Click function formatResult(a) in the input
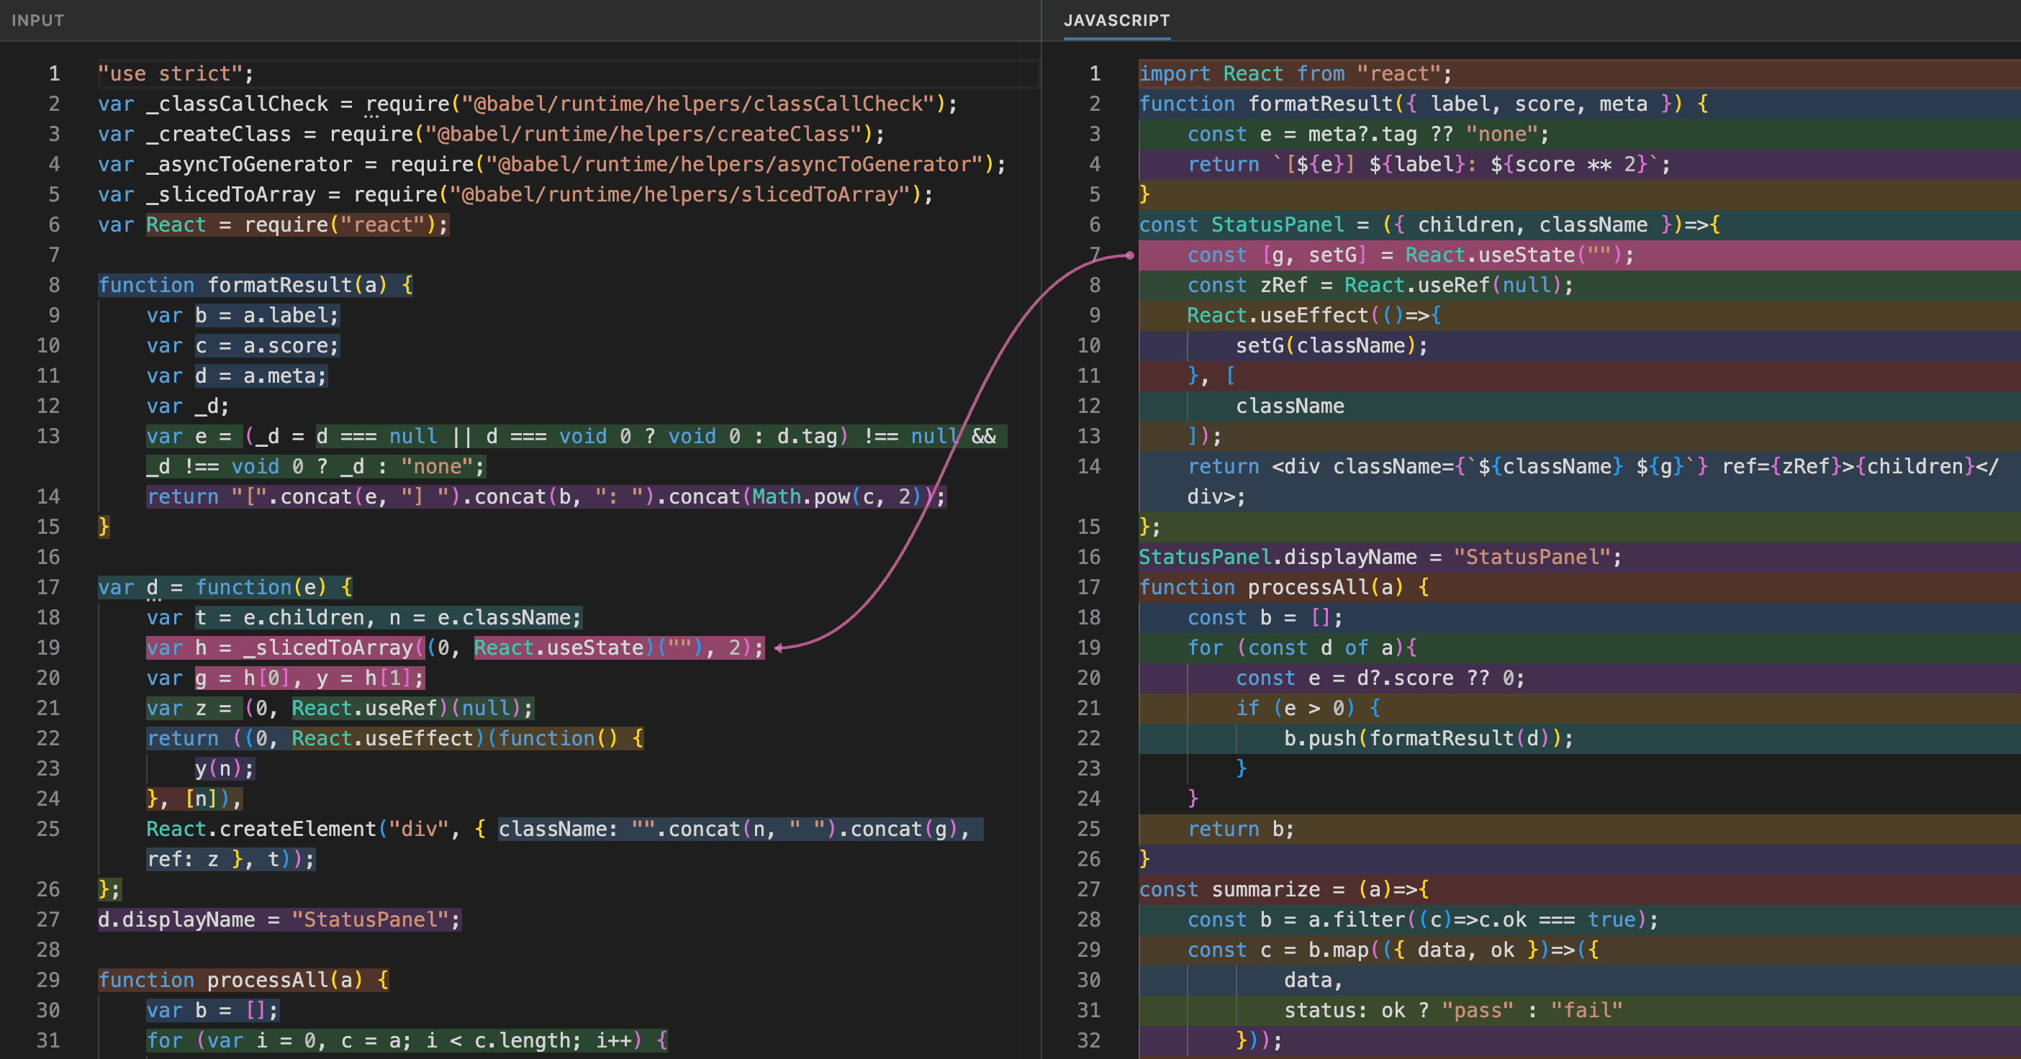This screenshot has height=1059, width=2021. pyautogui.click(x=255, y=286)
